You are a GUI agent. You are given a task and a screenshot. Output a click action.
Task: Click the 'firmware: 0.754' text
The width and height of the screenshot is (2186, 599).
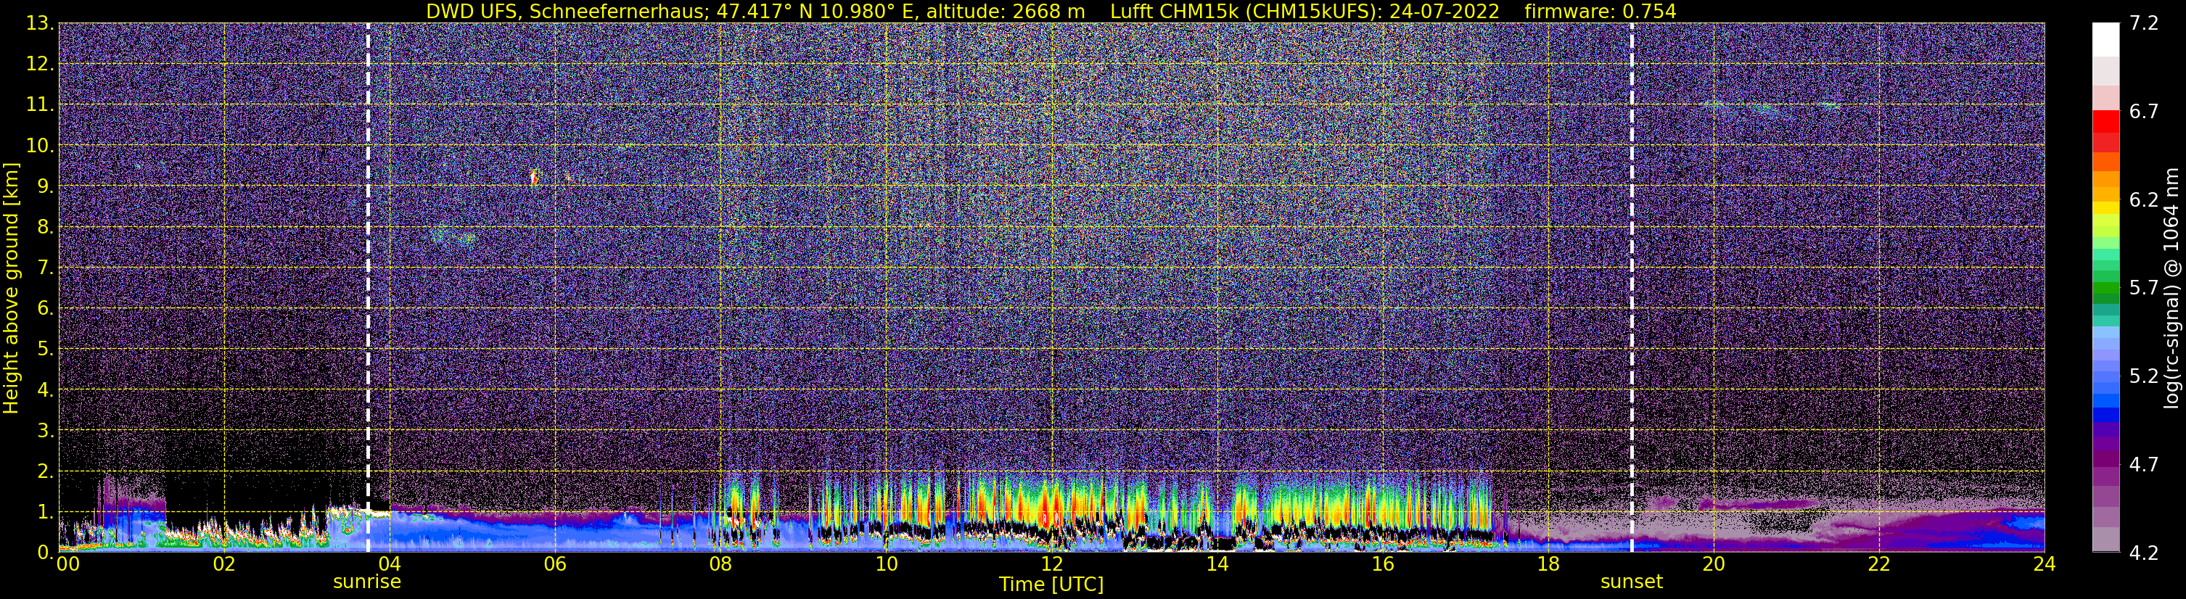tap(1601, 11)
